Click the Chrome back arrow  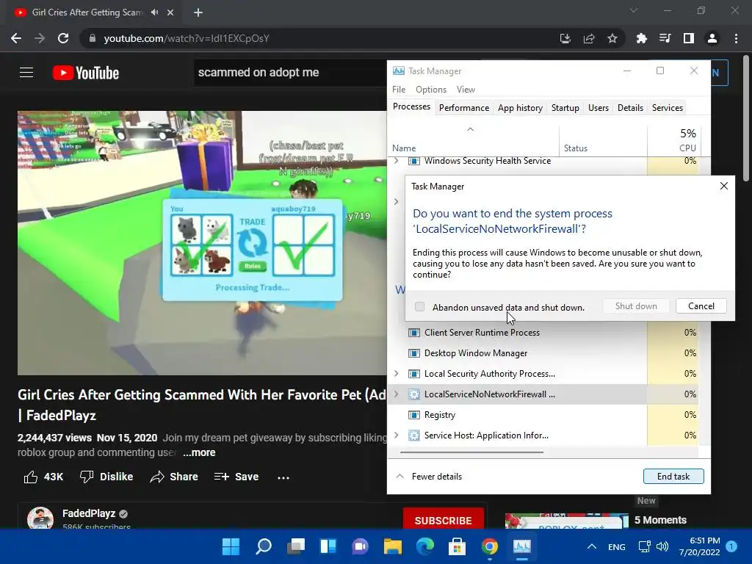coord(16,38)
